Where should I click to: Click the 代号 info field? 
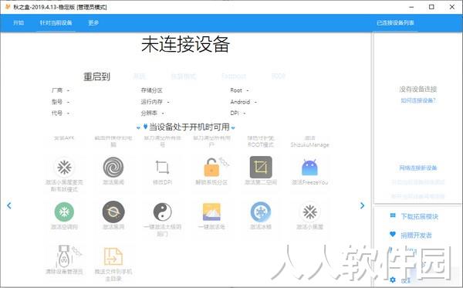(x=60, y=114)
